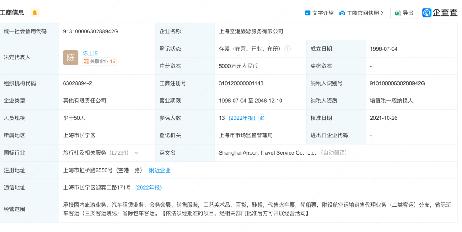Image resolution: width=462 pixels, height=232 pixels.
Task: Click registration number 310120000001148
Action: click(241, 83)
